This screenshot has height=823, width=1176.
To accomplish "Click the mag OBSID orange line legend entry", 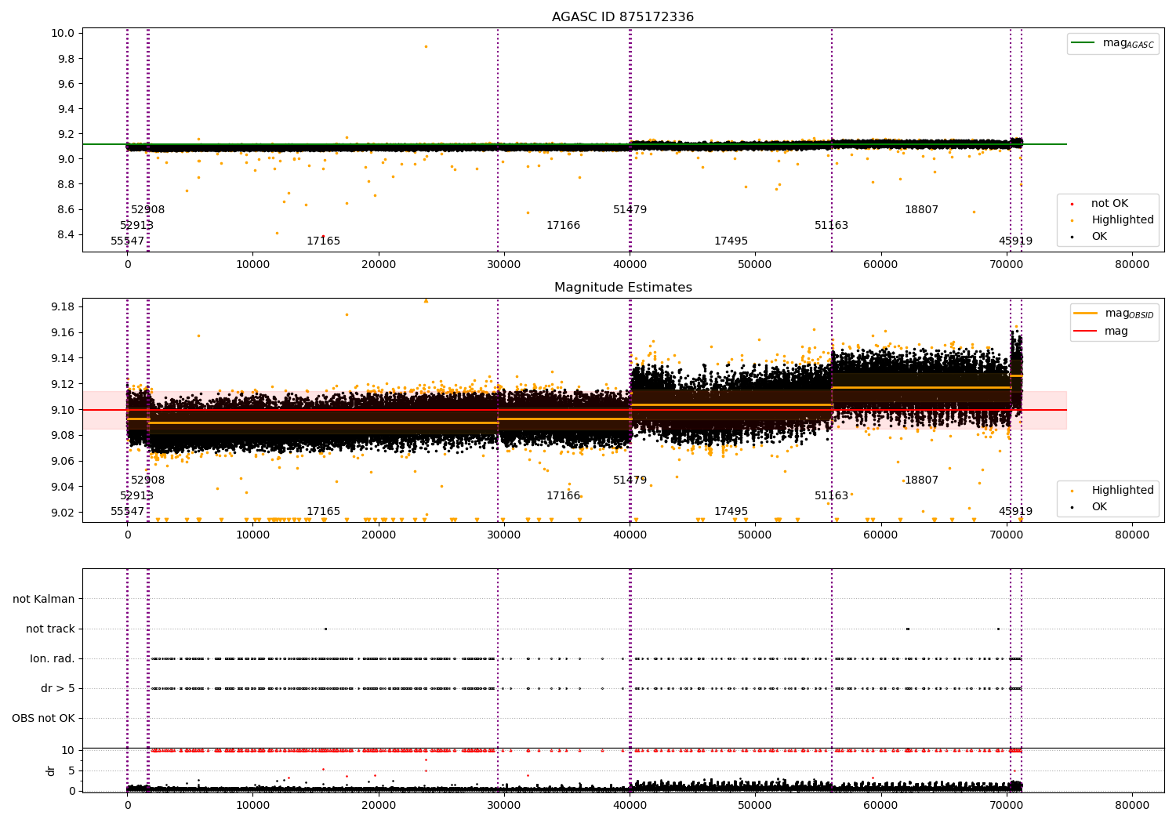I will coord(1112,314).
